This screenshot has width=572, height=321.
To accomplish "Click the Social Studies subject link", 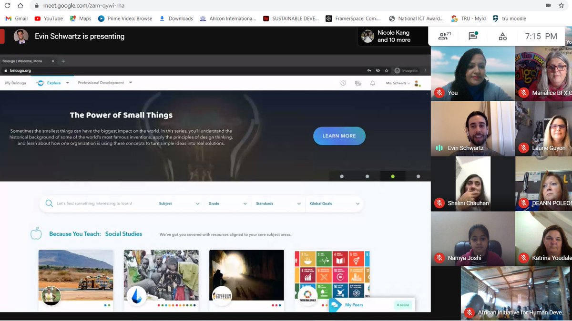I will pyautogui.click(x=123, y=234).
